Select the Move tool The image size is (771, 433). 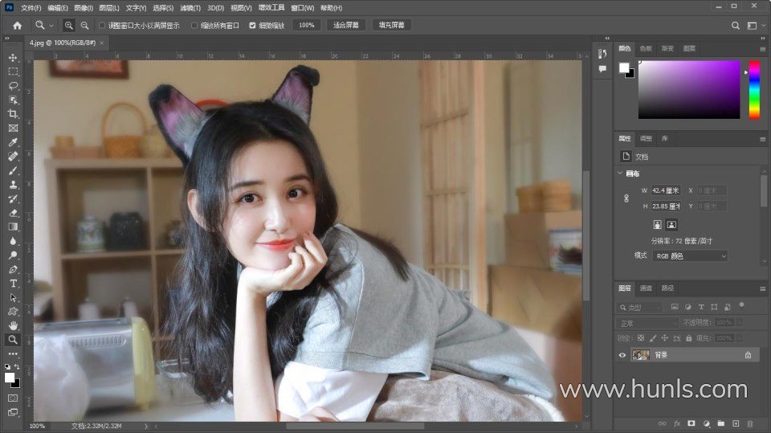coord(14,58)
